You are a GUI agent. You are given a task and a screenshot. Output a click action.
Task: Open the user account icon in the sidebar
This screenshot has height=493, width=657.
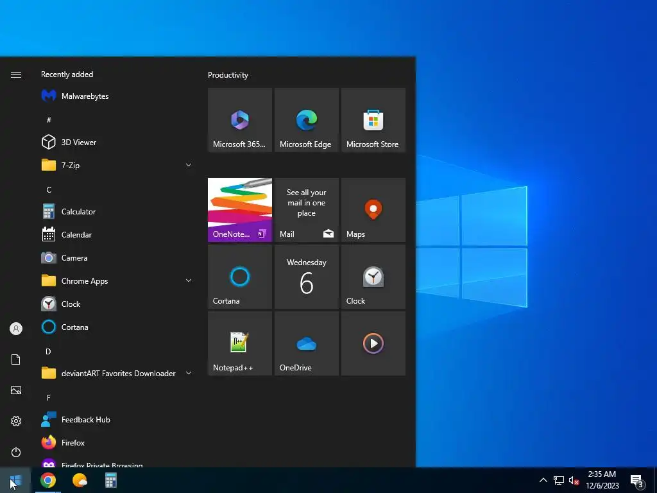click(16, 329)
